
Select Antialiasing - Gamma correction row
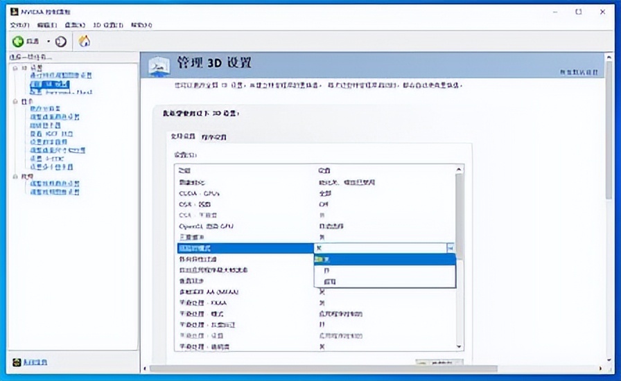(315, 325)
